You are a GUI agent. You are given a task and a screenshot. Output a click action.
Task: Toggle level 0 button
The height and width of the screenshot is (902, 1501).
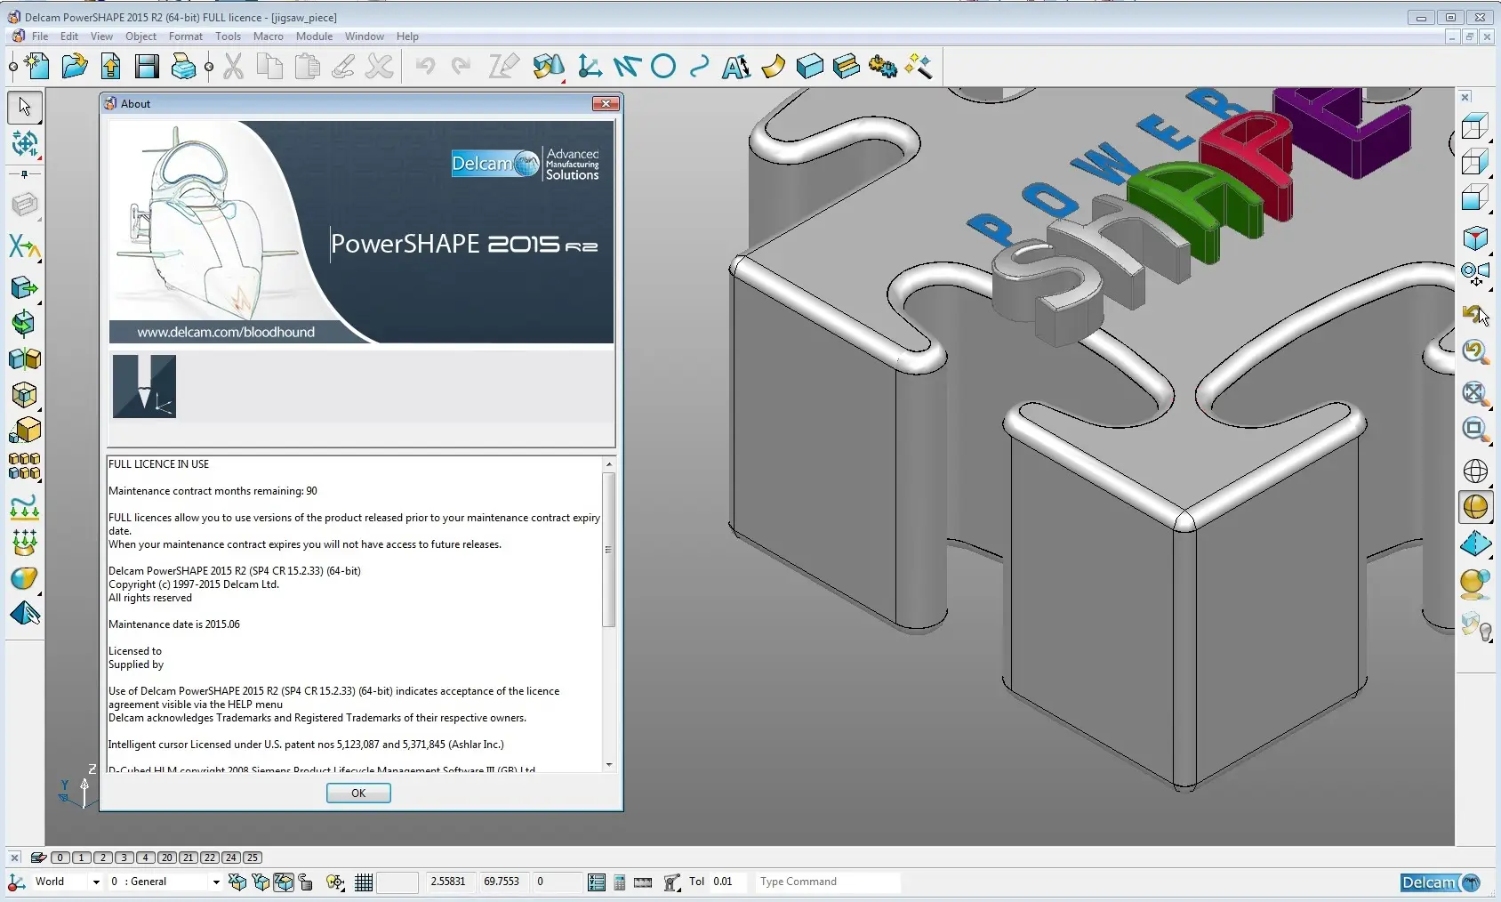60,858
